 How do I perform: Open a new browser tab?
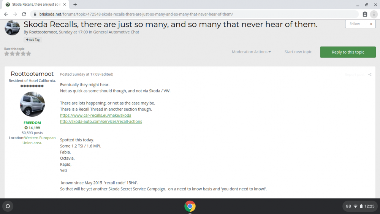75,4
